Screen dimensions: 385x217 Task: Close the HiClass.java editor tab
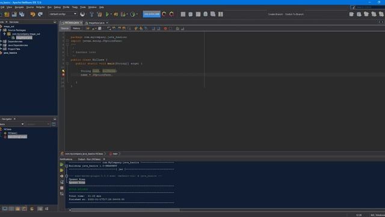pos(81,23)
